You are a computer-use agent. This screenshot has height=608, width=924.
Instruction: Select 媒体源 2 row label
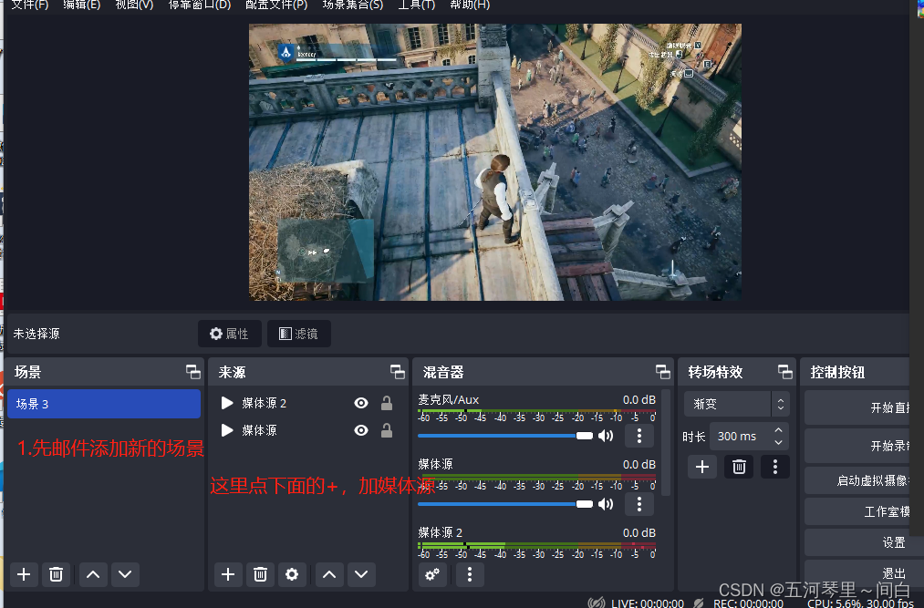click(x=264, y=403)
